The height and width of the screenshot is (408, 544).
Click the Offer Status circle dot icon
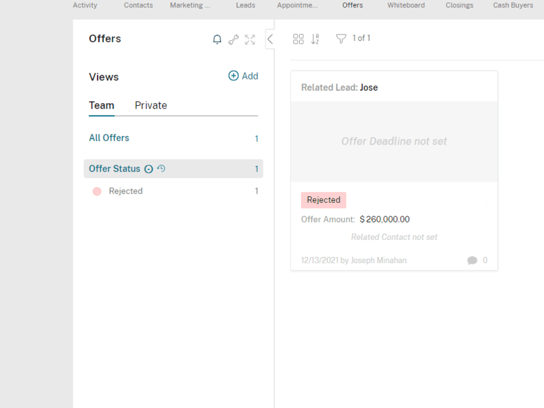149,169
